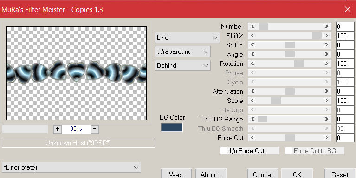The width and height of the screenshot is (356, 178).
Task: Click the Number value field
Action: click(x=345, y=26)
